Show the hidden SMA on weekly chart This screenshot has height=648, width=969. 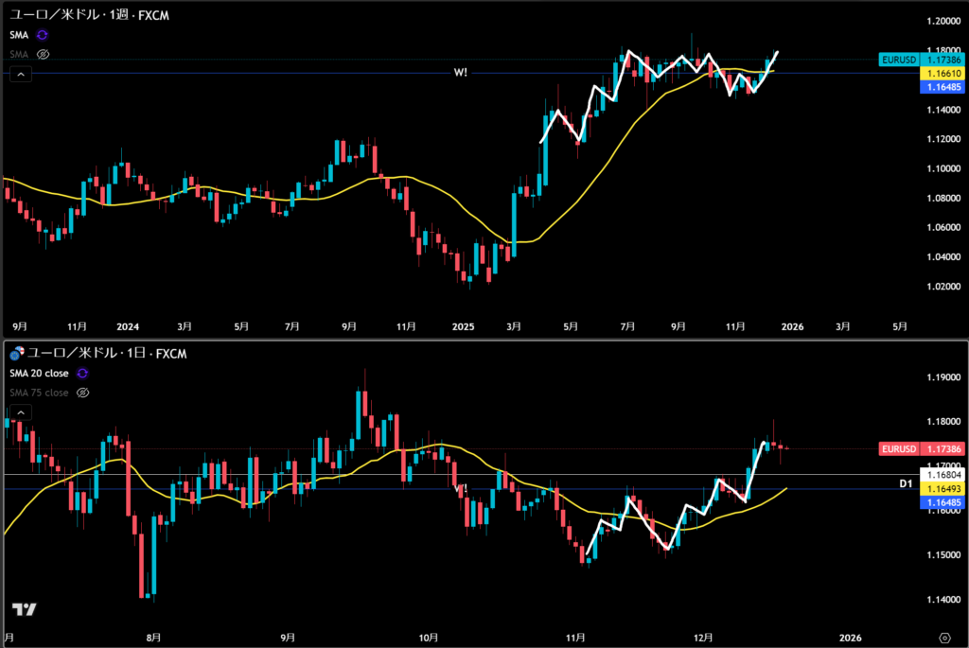(x=43, y=54)
